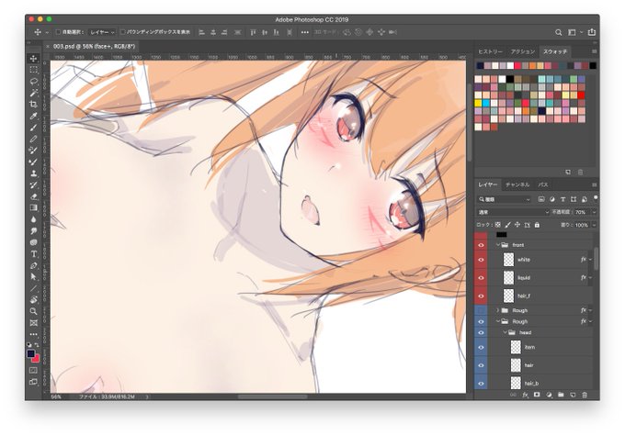625x436 pixels.
Task: Delete layer with trash icon in Layers panel
Action: pos(585,395)
